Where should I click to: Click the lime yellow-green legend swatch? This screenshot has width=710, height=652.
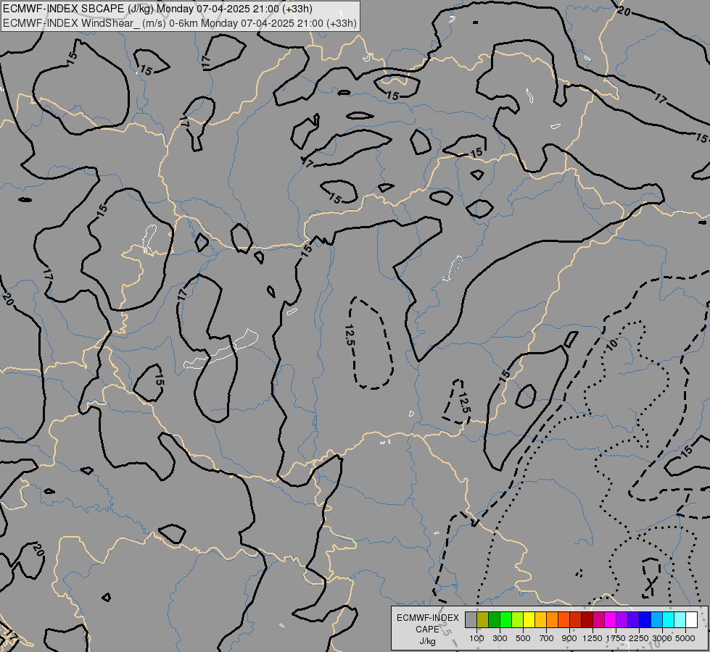pyautogui.click(x=517, y=619)
